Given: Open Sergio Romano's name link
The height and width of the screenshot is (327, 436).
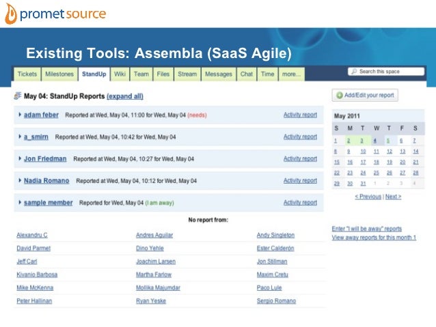Looking at the screenshot, I should click(276, 301).
